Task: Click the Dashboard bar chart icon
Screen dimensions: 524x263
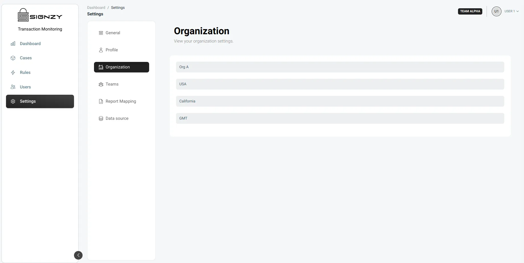Action: (13, 44)
